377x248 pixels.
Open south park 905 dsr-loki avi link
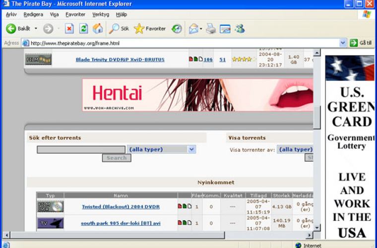pos(121,223)
